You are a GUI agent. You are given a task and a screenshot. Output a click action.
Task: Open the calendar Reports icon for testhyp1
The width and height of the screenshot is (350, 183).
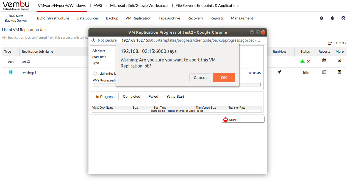pyautogui.click(x=324, y=72)
